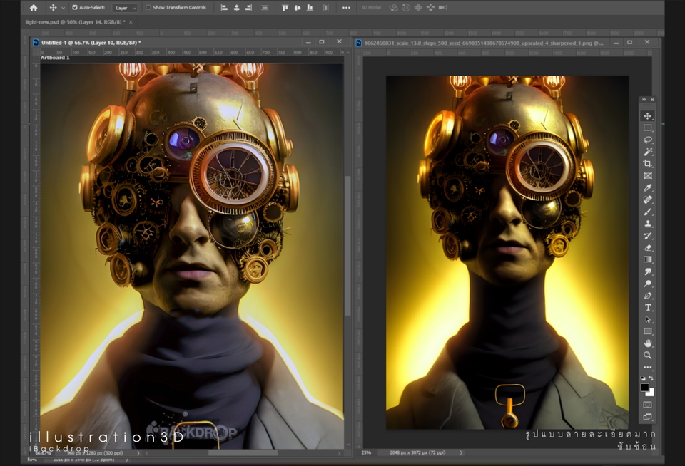Click Artboard 1 label
The height and width of the screenshot is (466, 685).
point(55,58)
